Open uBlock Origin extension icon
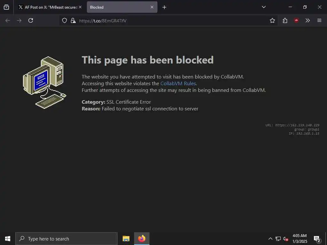 (x=296, y=20)
